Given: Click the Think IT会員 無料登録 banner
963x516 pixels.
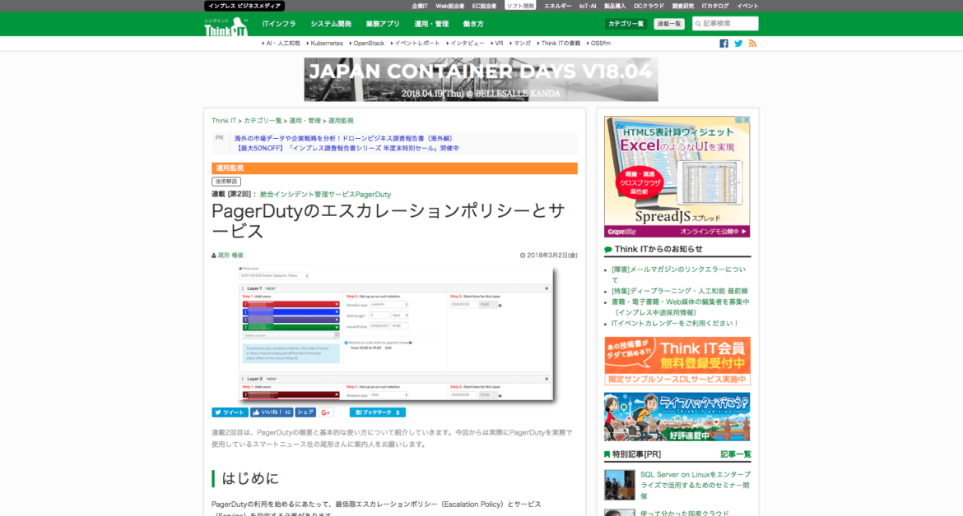Looking at the screenshot, I should point(677,361).
